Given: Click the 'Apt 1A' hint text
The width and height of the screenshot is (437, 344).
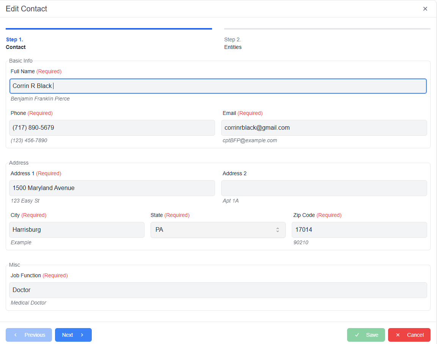Looking at the screenshot, I should click(x=231, y=201).
